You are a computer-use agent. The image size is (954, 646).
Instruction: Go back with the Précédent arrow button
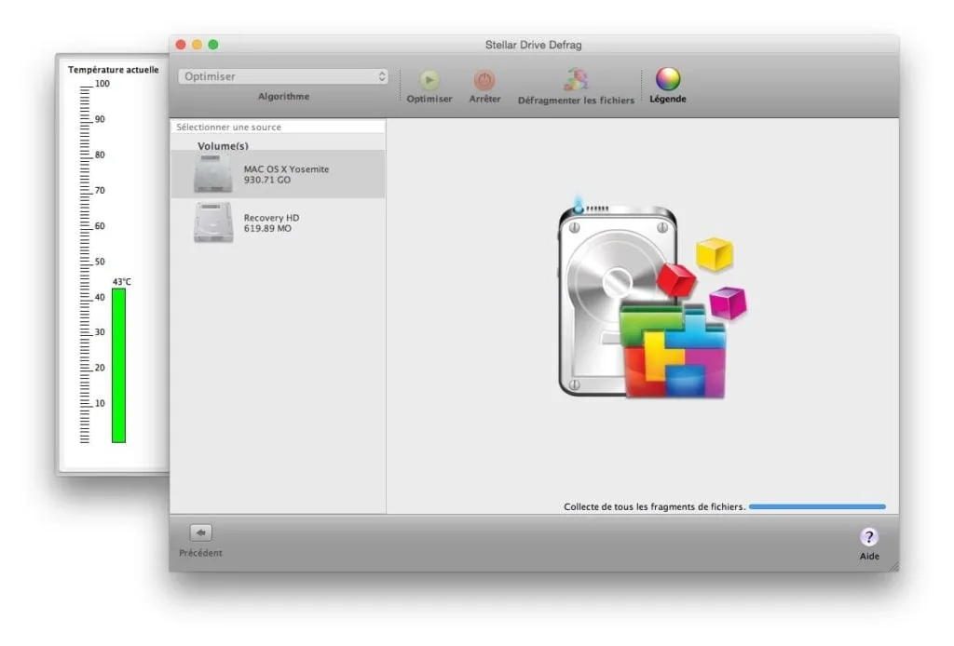point(201,533)
